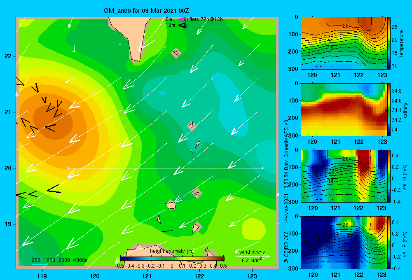Click longitude "119" on main map's bottom axis
Image resolution: width=412 pixels, height=280 pixels.
[x=42, y=276]
